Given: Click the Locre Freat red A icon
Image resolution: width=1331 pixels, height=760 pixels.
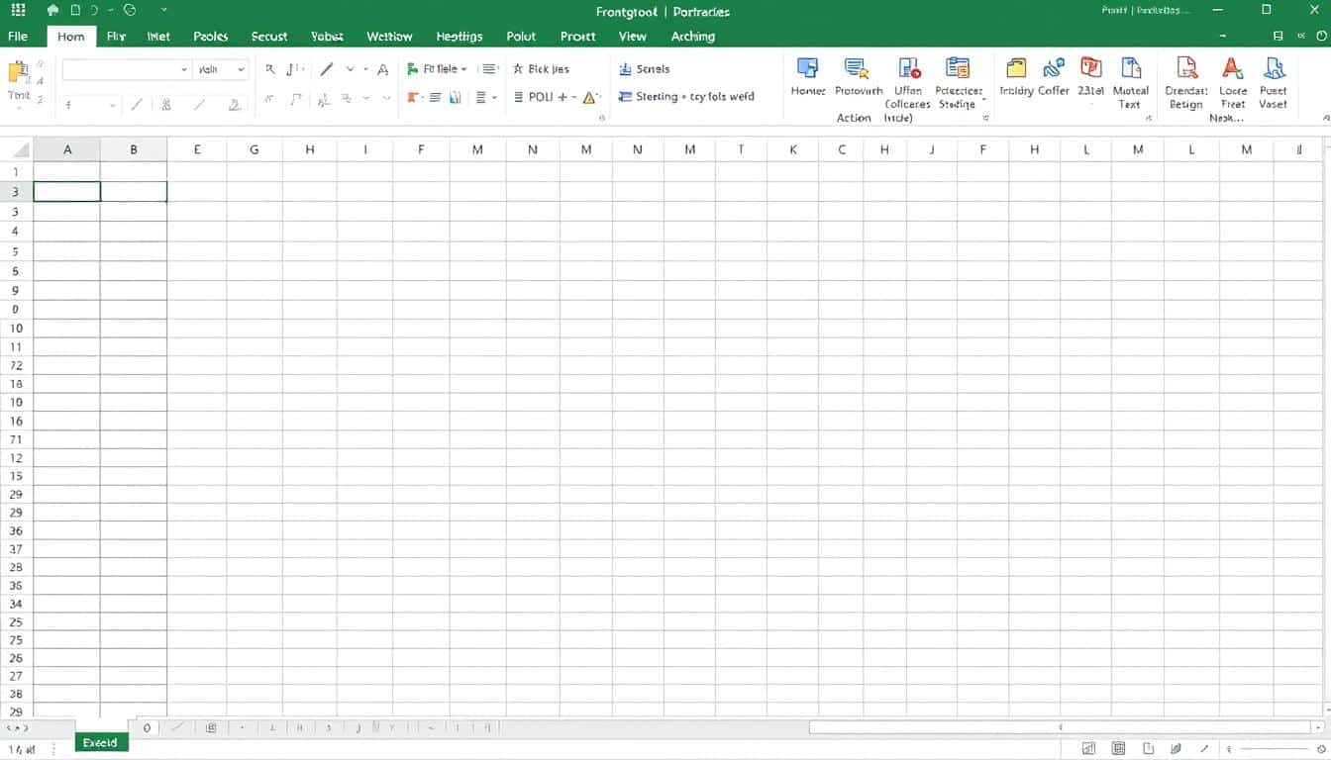Looking at the screenshot, I should (x=1232, y=68).
